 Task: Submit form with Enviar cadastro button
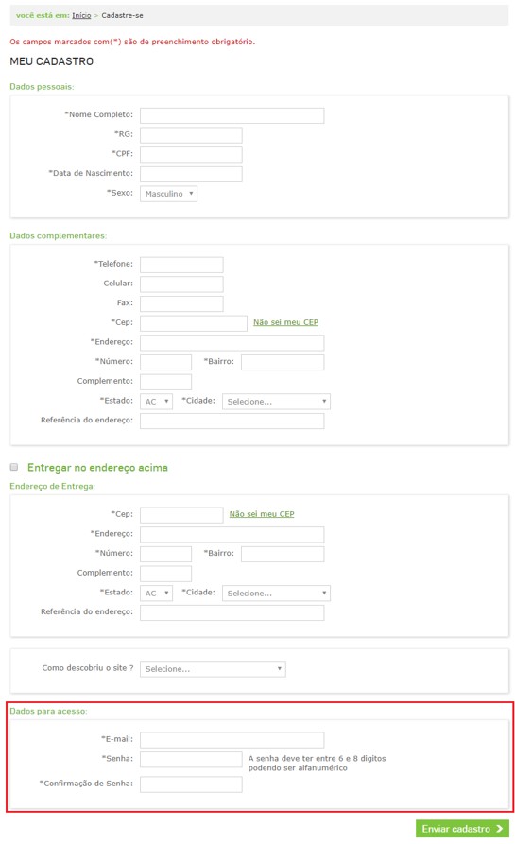tap(462, 829)
